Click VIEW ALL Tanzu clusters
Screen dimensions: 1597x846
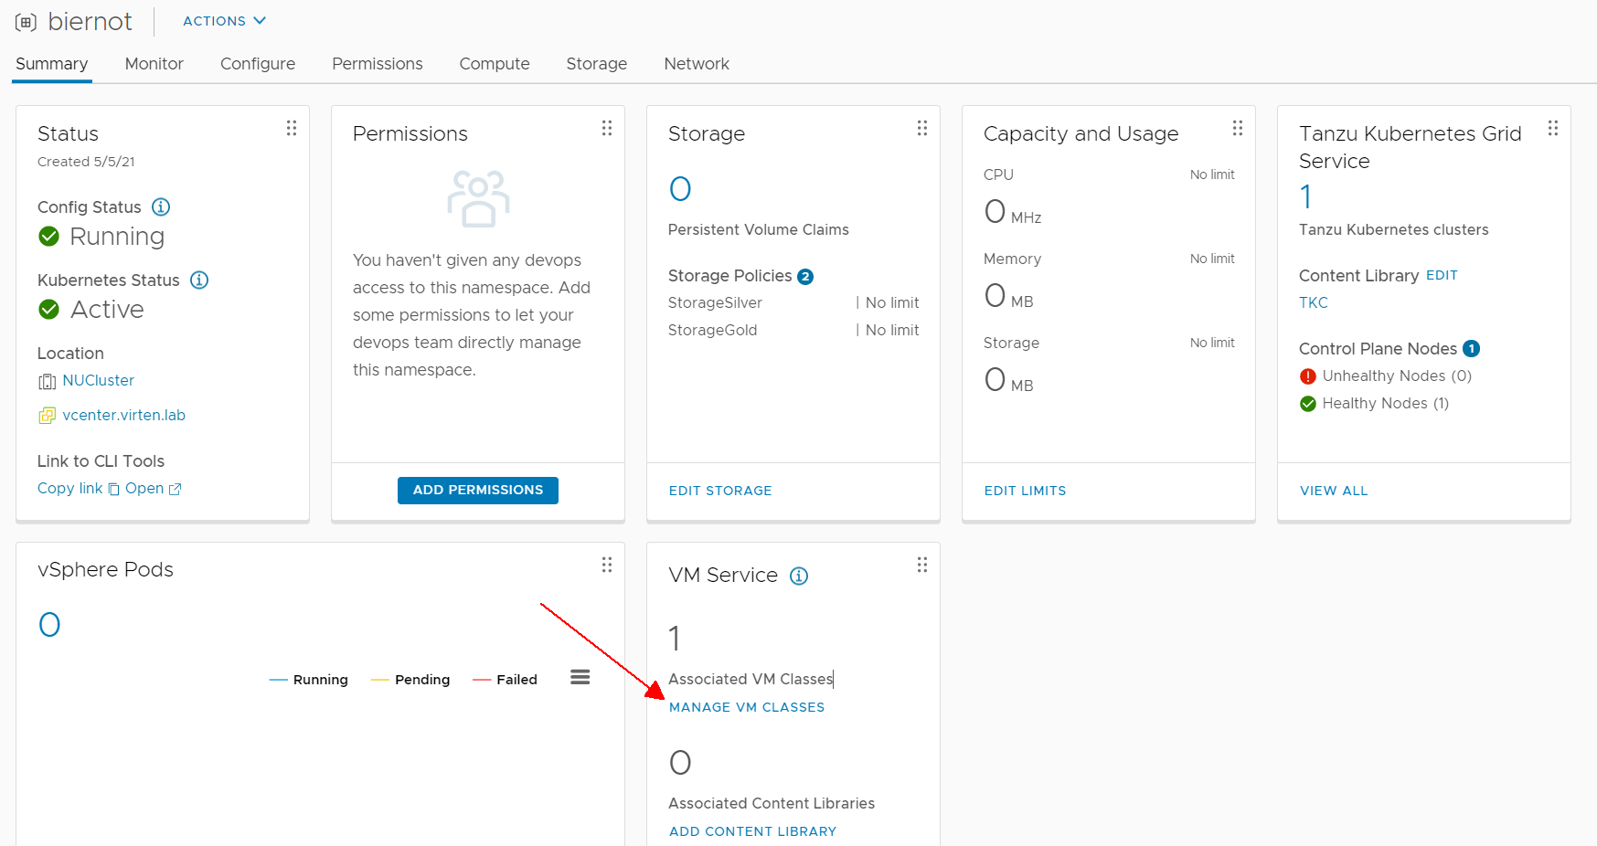point(1334,491)
